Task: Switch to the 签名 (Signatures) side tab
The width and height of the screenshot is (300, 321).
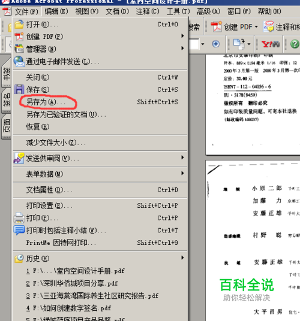Action: (7, 100)
